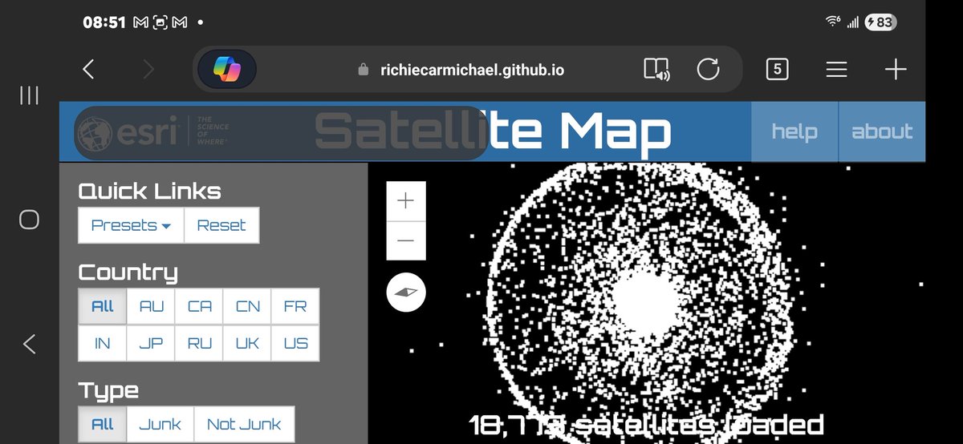Click the Quick Links heading
Screen dimensions: 963x444
click(x=149, y=192)
